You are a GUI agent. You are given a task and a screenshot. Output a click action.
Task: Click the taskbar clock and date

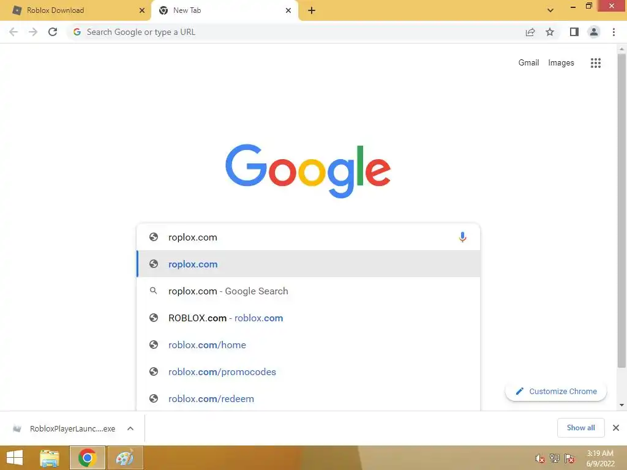600,458
